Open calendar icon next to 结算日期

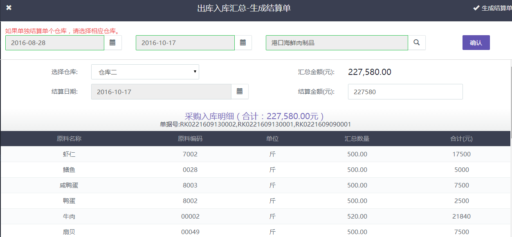point(240,92)
